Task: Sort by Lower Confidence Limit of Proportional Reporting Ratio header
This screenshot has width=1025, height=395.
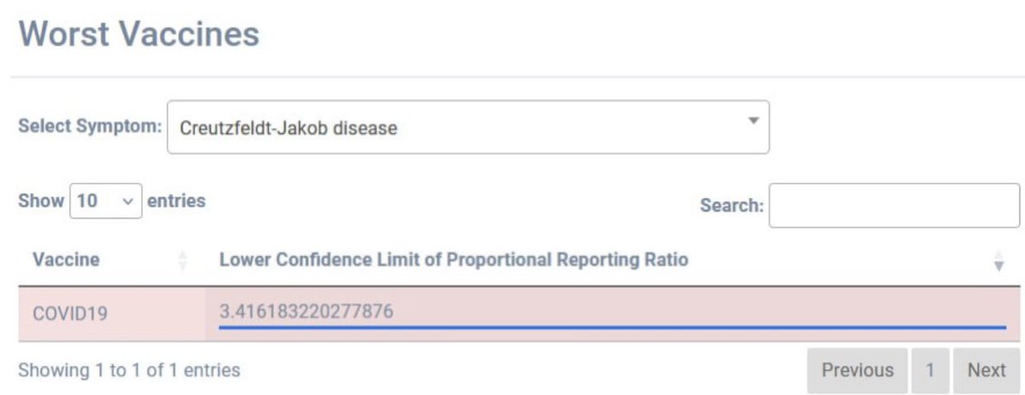Action: point(454,259)
